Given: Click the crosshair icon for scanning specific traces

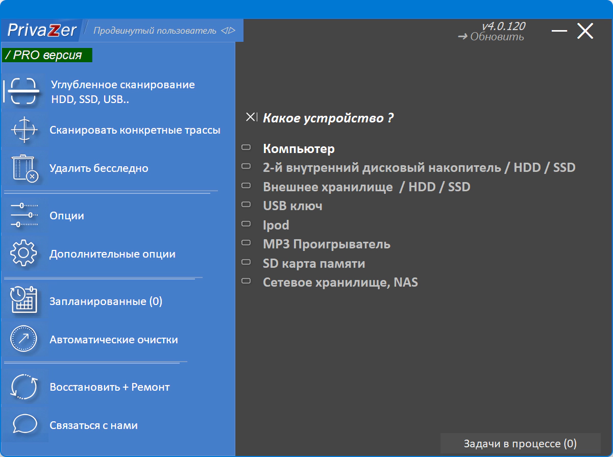Looking at the screenshot, I should pyautogui.click(x=24, y=130).
